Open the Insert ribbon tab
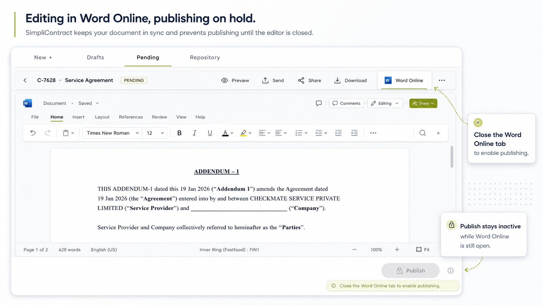The image size is (543, 305). click(78, 117)
